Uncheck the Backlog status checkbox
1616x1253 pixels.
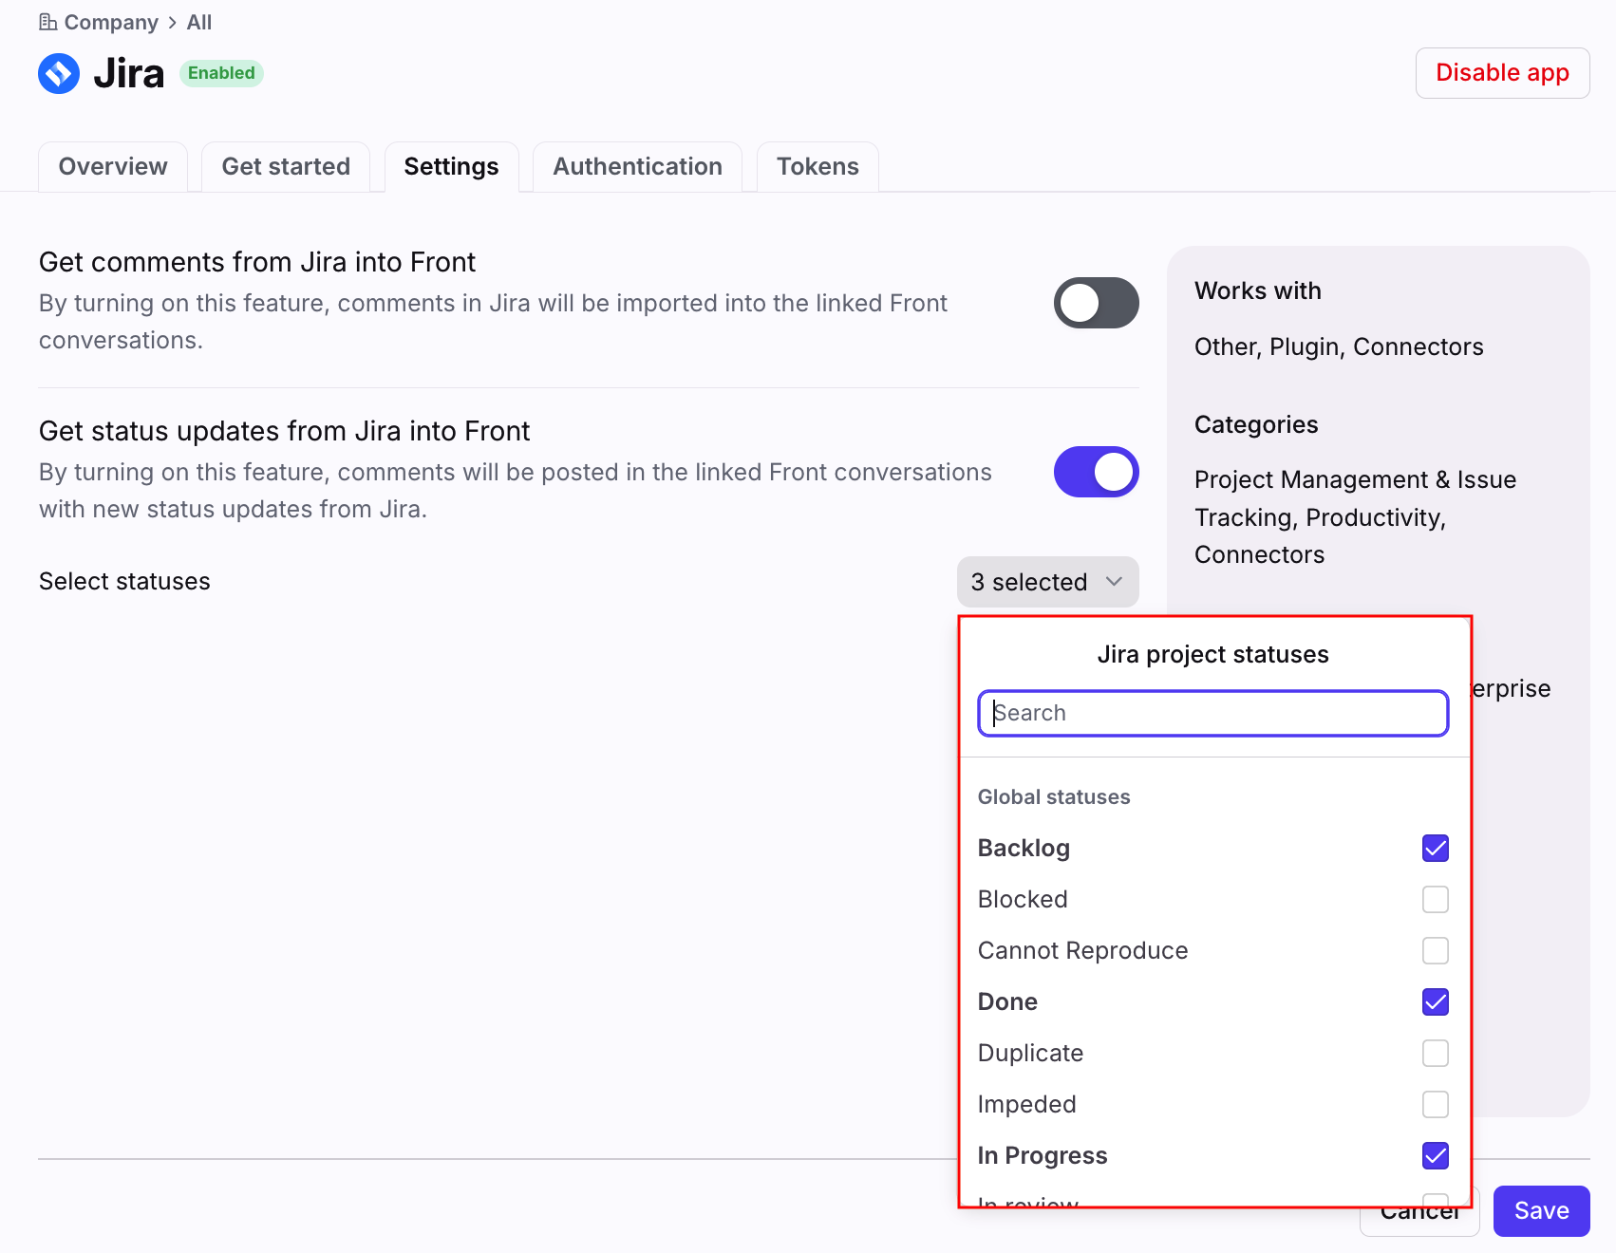click(x=1435, y=848)
